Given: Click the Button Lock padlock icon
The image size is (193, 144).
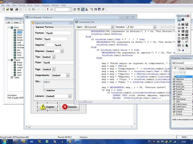Looking at the screenshot, I should pyautogui.click(x=183, y=50).
